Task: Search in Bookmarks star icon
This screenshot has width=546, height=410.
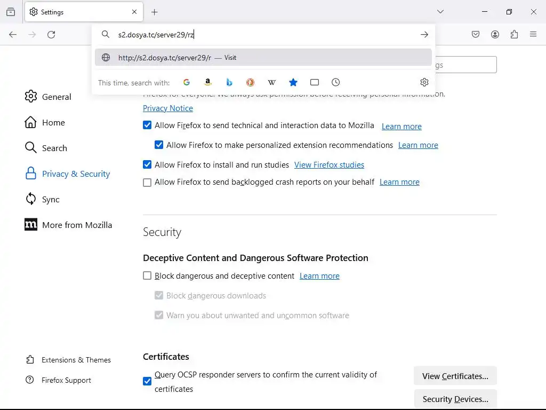Action: (293, 82)
